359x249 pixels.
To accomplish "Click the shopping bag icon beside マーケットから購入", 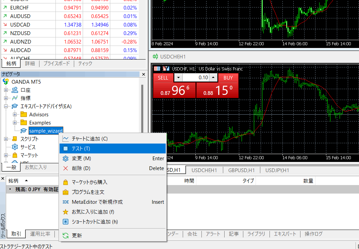I will click(65, 182).
